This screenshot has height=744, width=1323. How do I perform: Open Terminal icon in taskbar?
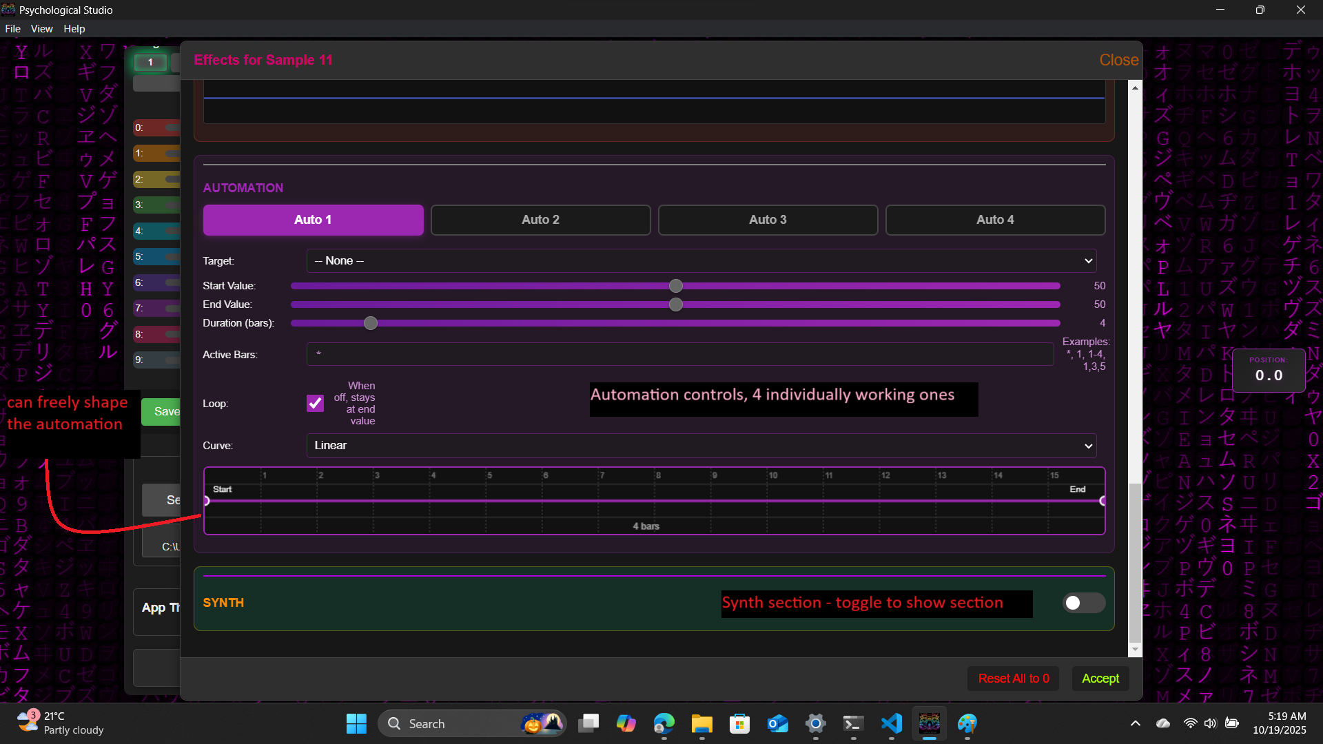pyautogui.click(x=853, y=723)
